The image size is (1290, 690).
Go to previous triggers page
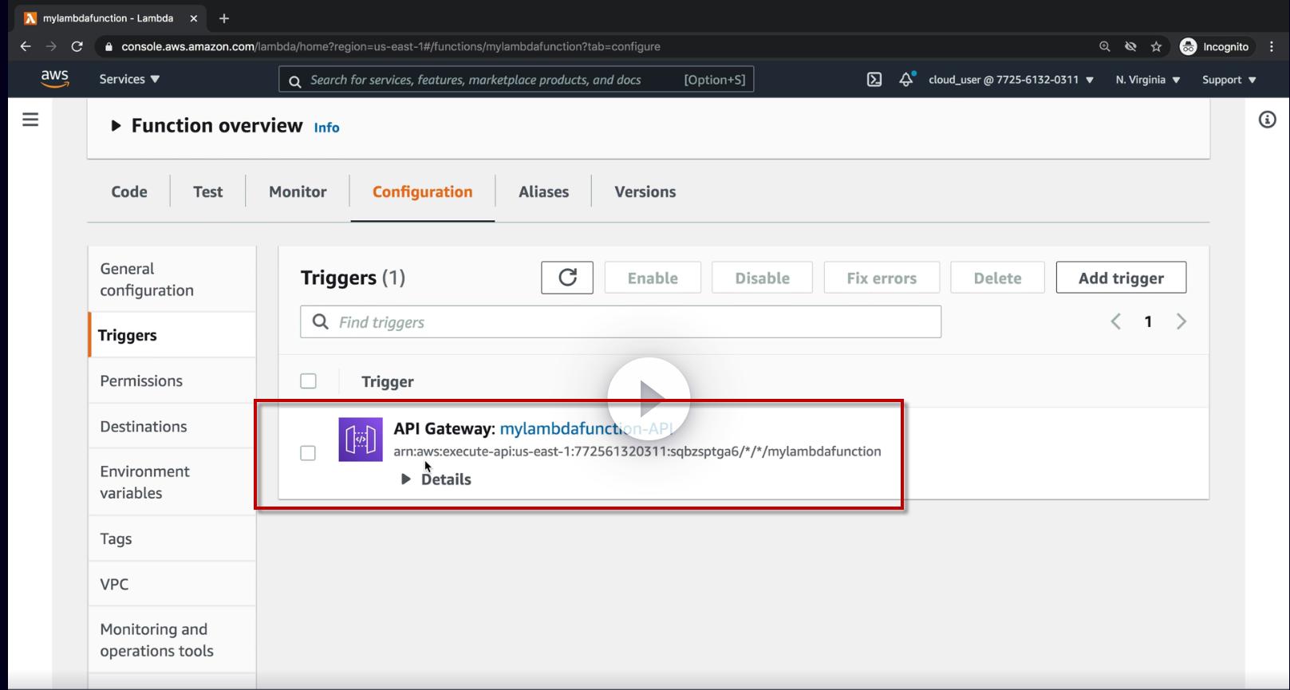(1116, 321)
